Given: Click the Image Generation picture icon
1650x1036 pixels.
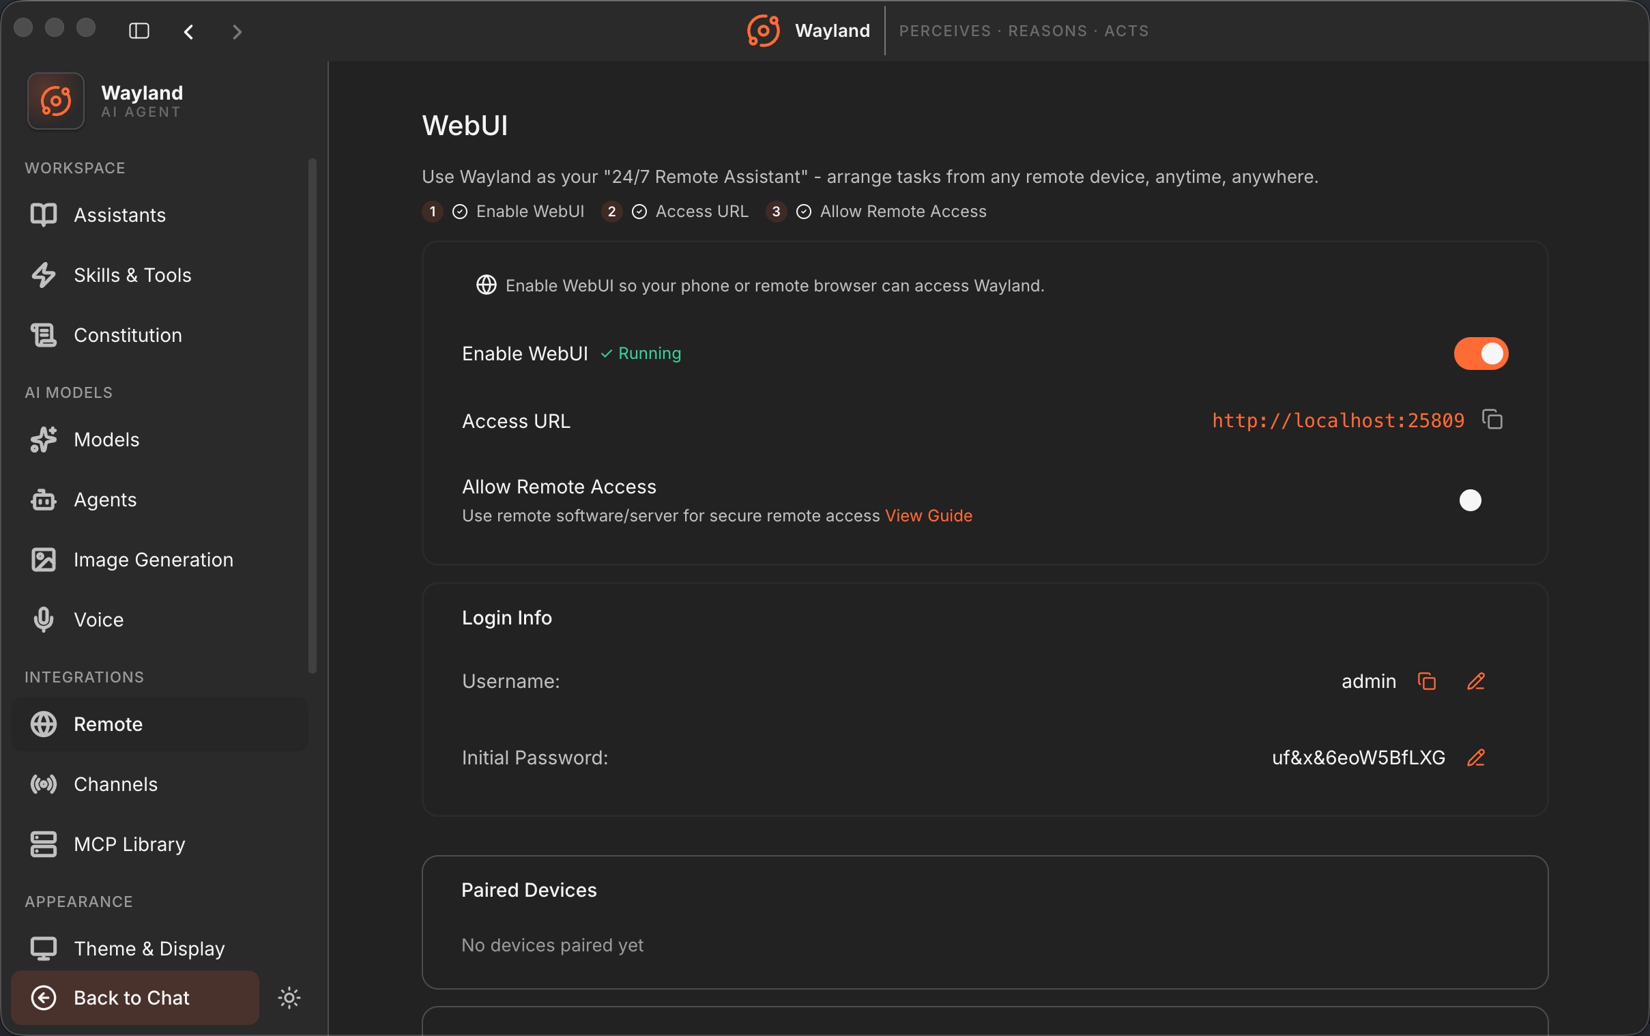Looking at the screenshot, I should [x=44, y=560].
